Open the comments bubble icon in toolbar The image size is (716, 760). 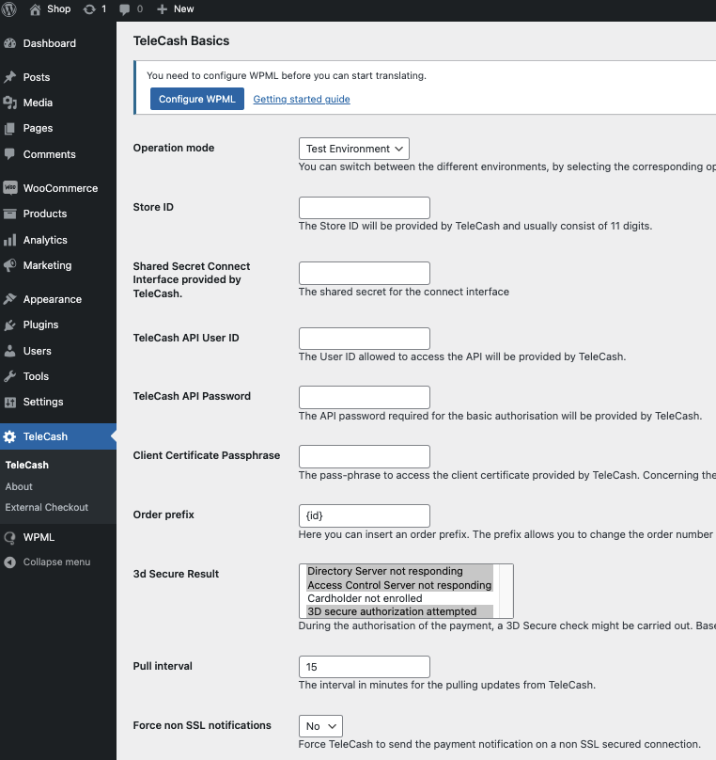pos(124,8)
